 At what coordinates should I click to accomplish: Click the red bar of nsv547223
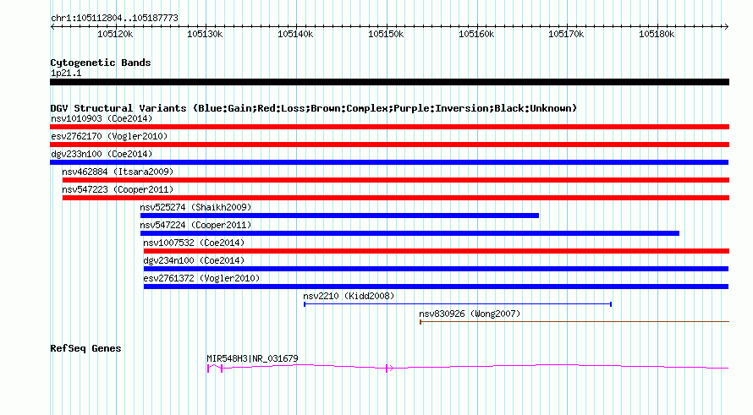(396, 198)
